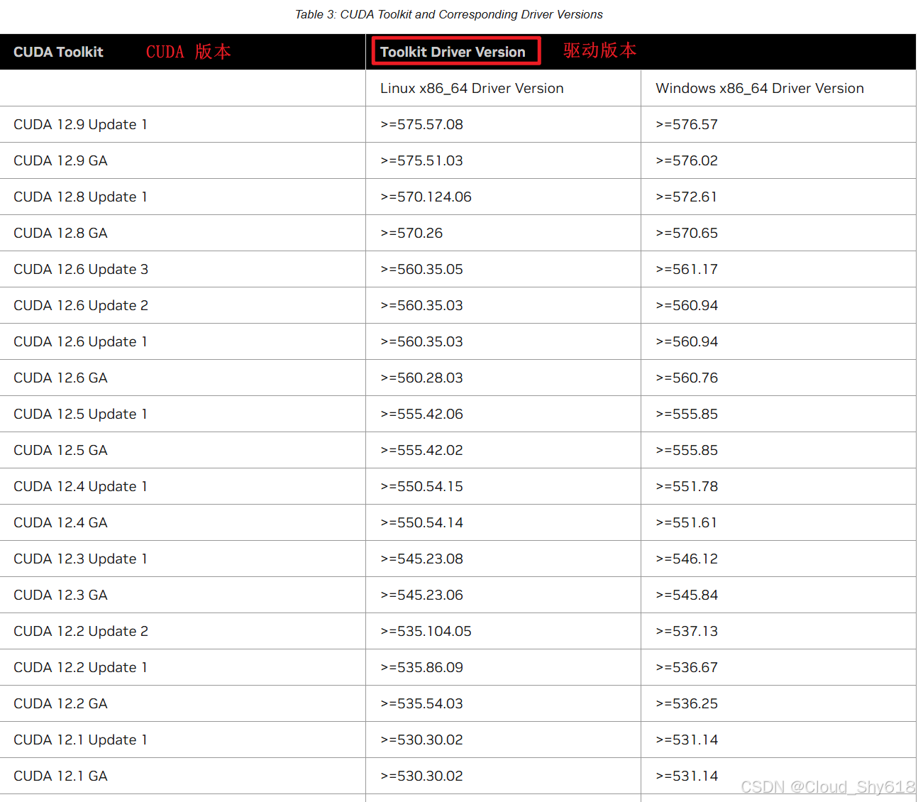The image size is (918, 802).
Task: Click the Linux driver value in the CUDA 12.6 Update 1 row
Action: coord(421,341)
